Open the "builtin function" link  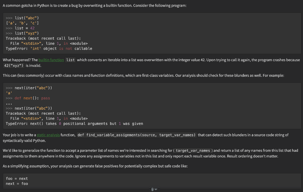(x=51, y=60)
